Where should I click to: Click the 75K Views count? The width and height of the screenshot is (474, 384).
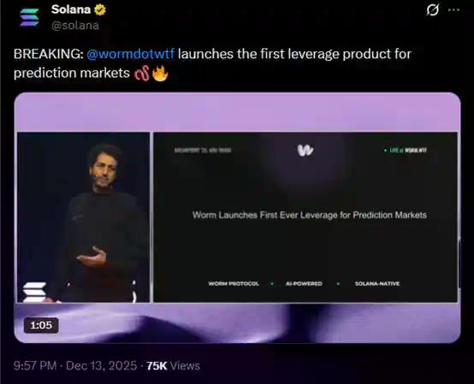pos(173,366)
